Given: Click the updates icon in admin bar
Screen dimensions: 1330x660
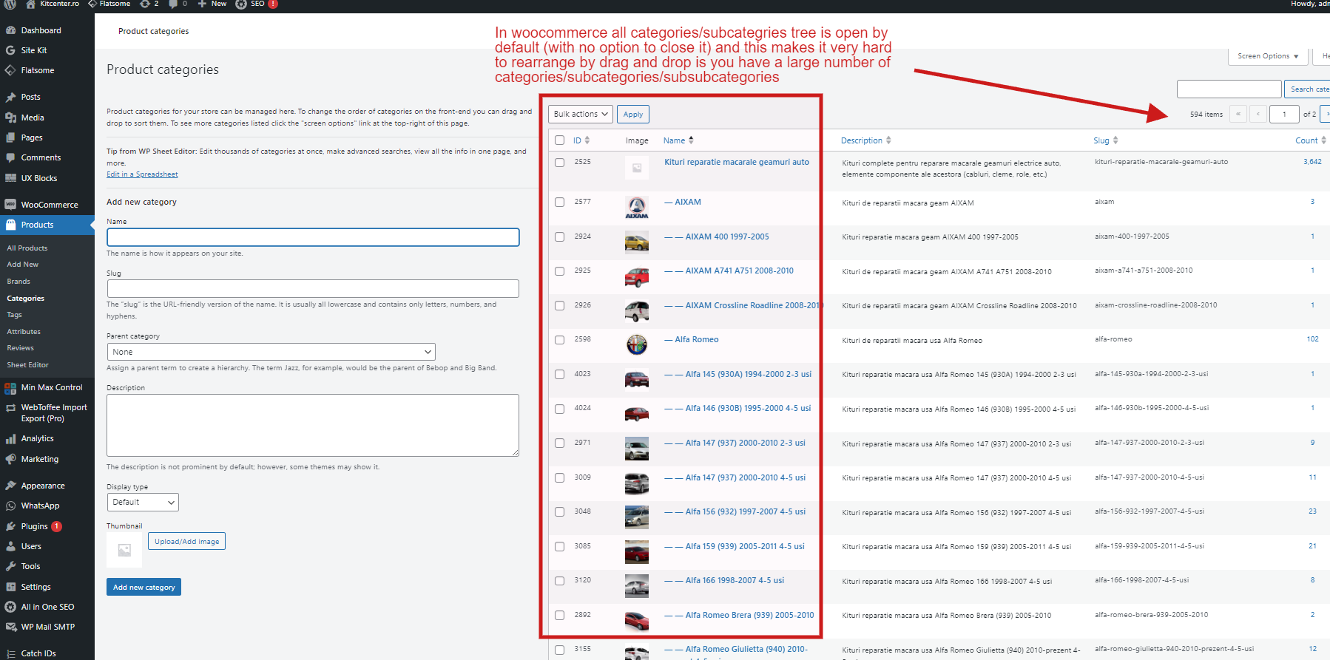Looking at the screenshot, I should coord(145,4).
